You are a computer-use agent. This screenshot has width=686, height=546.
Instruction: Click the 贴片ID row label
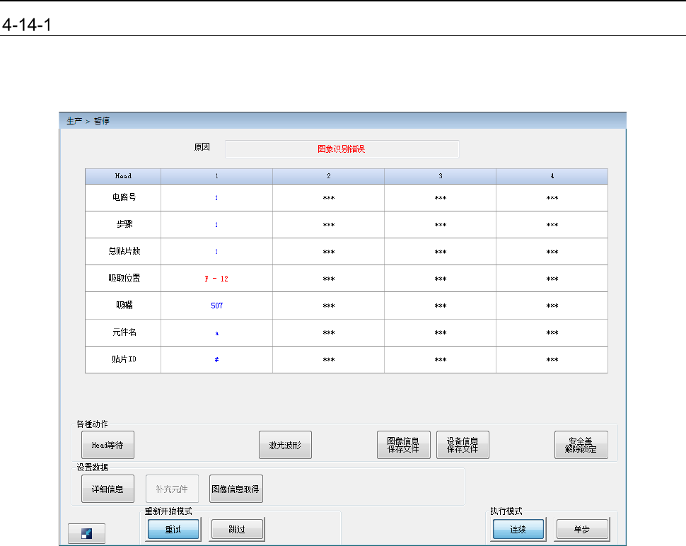coord(124,359)
